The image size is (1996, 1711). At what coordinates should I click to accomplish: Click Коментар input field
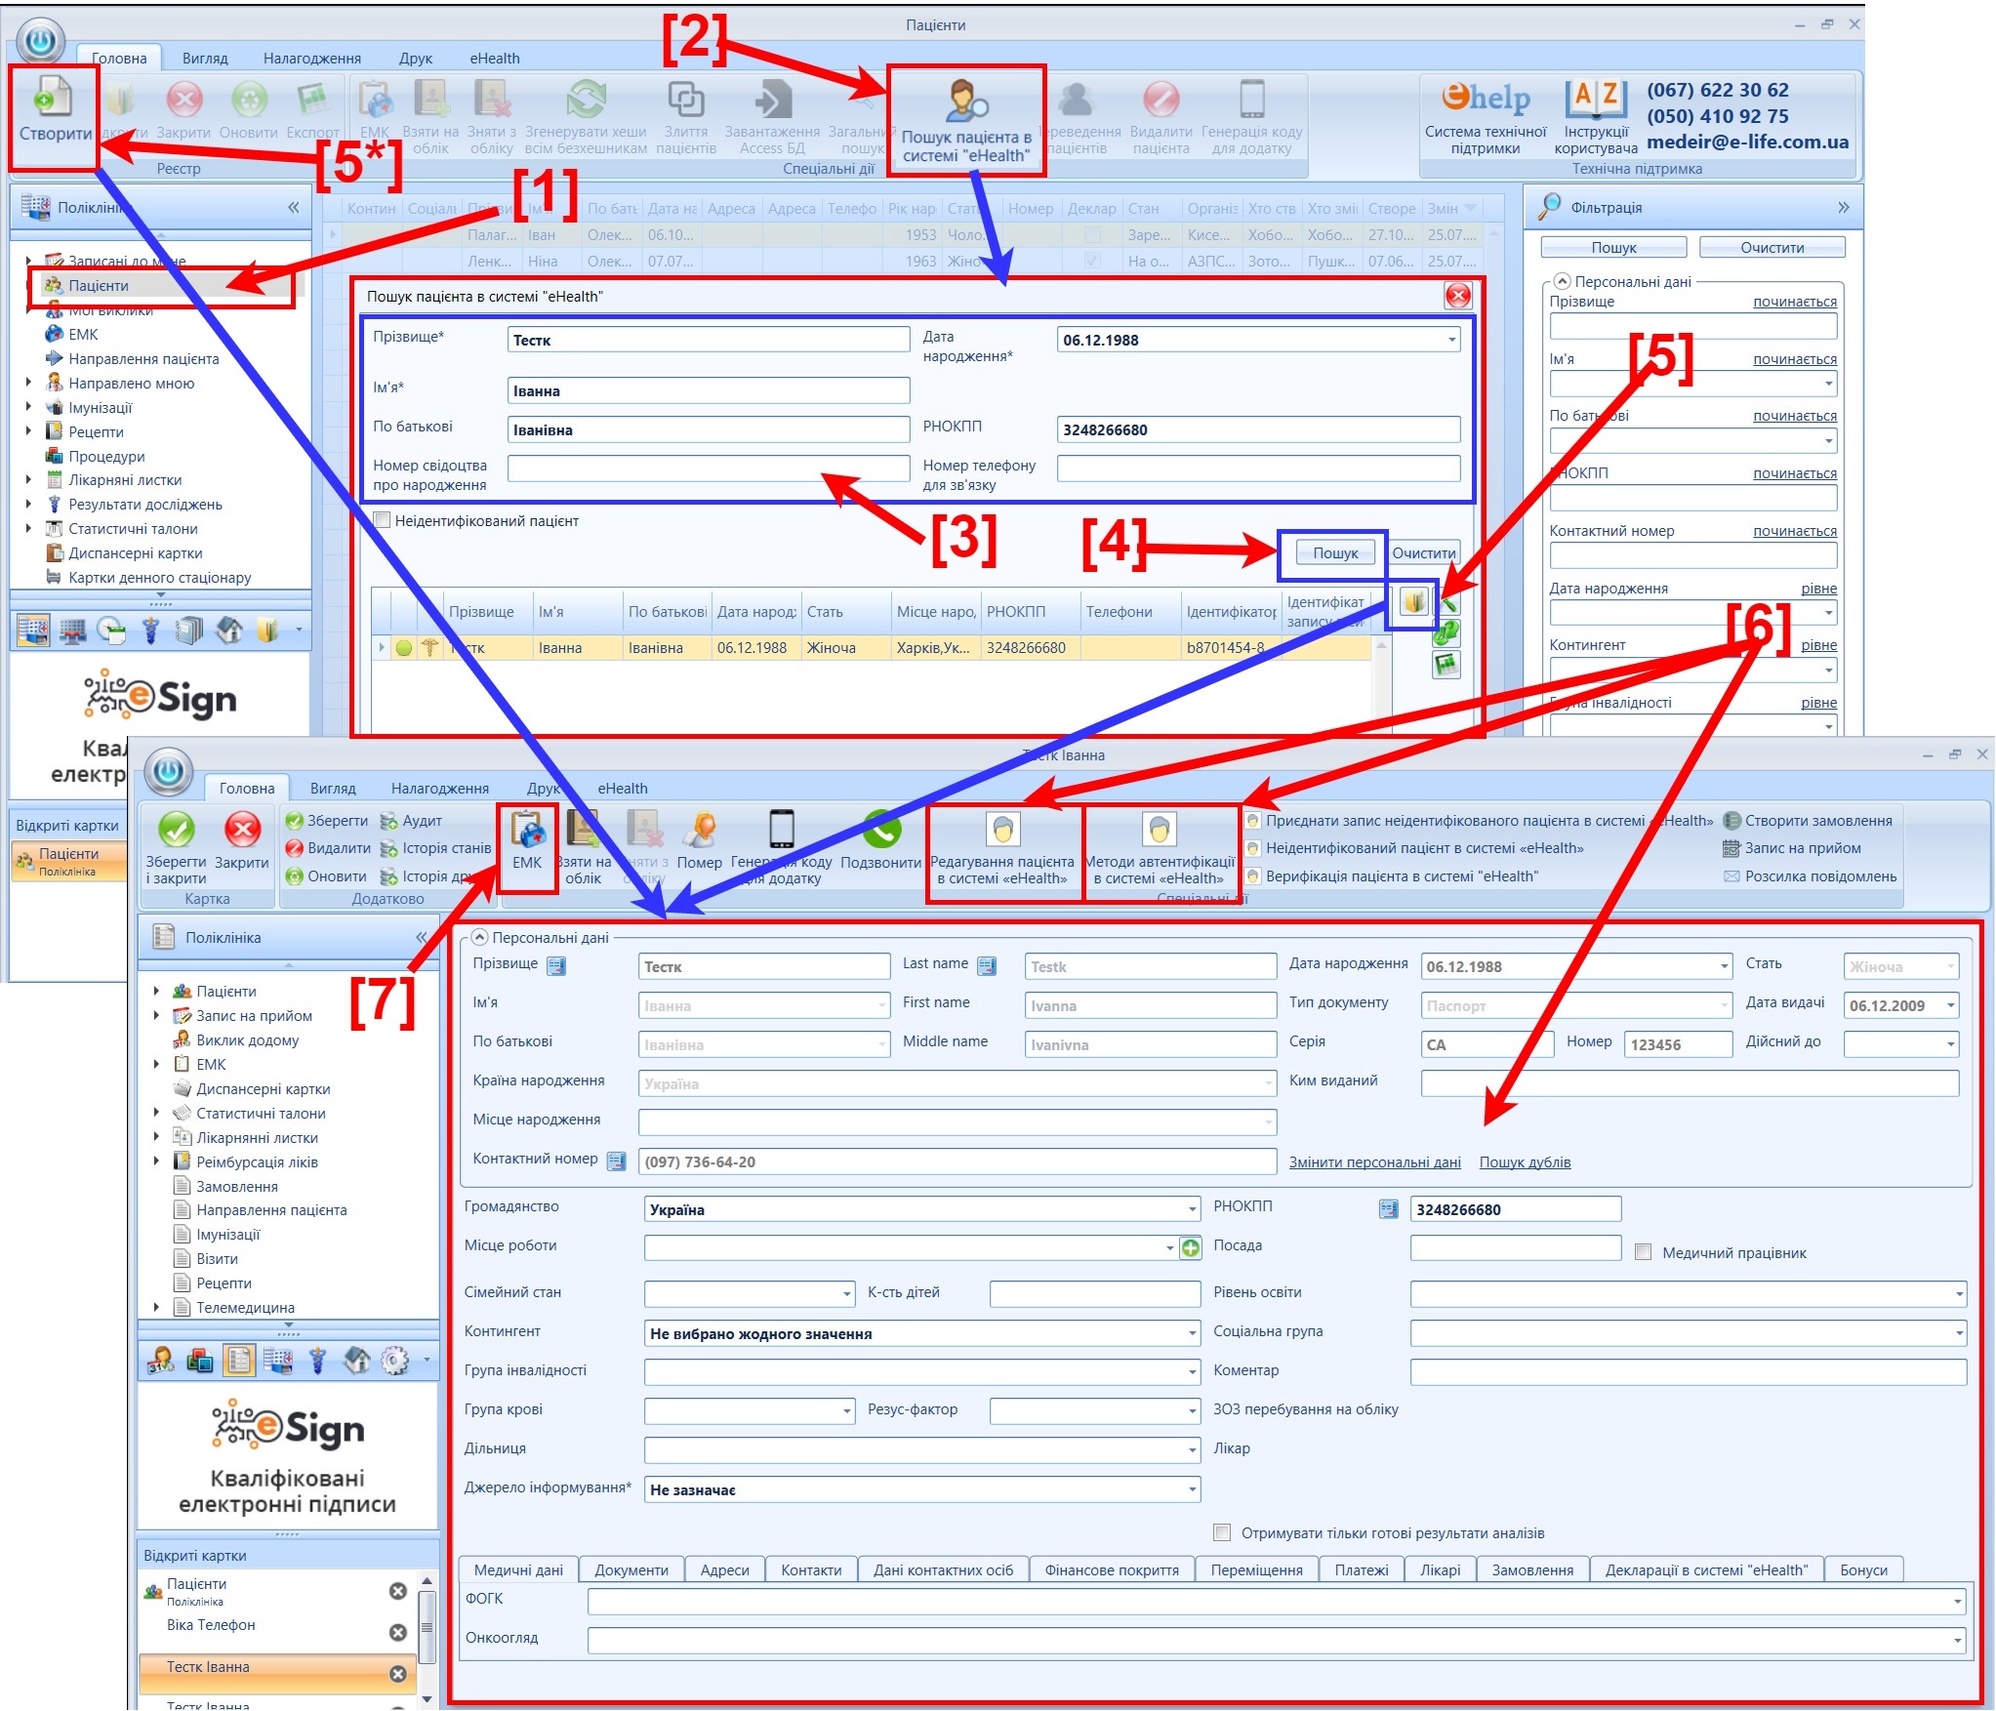tap(1688, 1372)
